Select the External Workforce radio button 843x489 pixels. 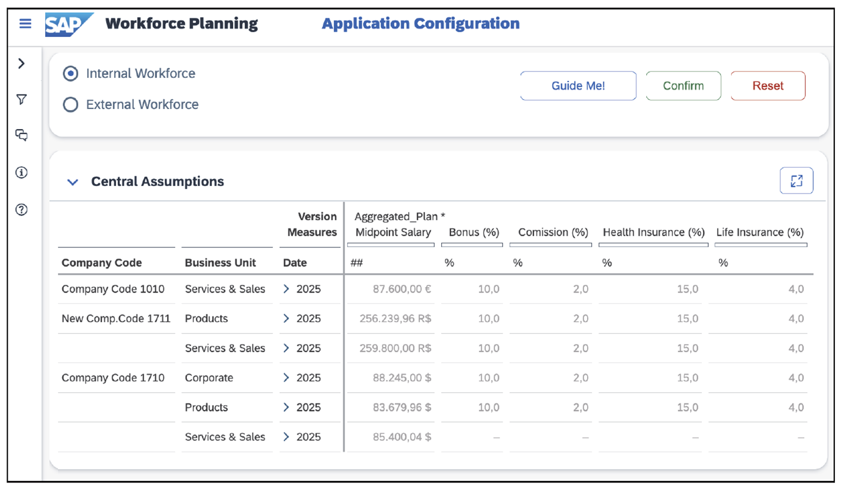[70, 105]
